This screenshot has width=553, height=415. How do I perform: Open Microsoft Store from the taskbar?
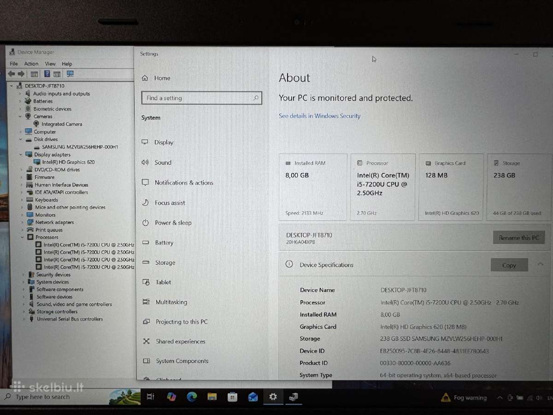pos(232,397)
